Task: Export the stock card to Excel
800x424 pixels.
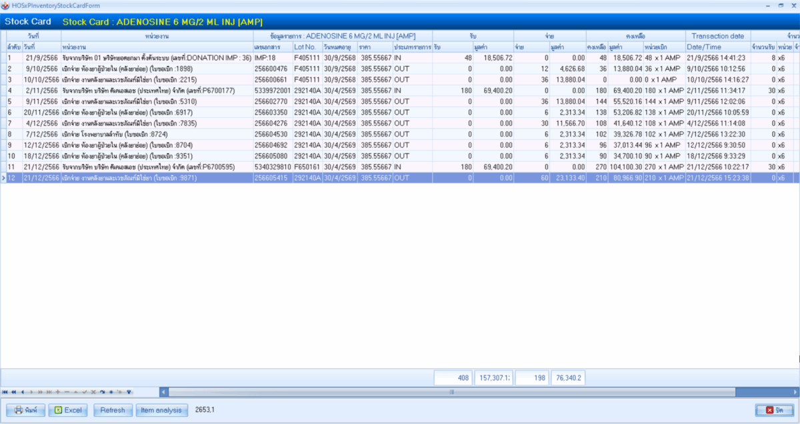Action: pos(68,410)
